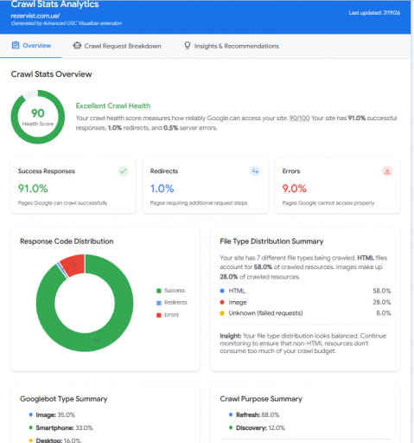Viewport: 414px width, 443px height.
Task: Click the Refresh: 88.0% entry
Action: click(258, 415)
